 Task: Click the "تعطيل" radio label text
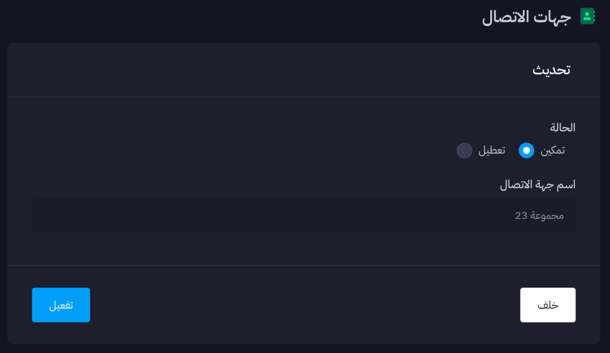click(x=491, y=150)
